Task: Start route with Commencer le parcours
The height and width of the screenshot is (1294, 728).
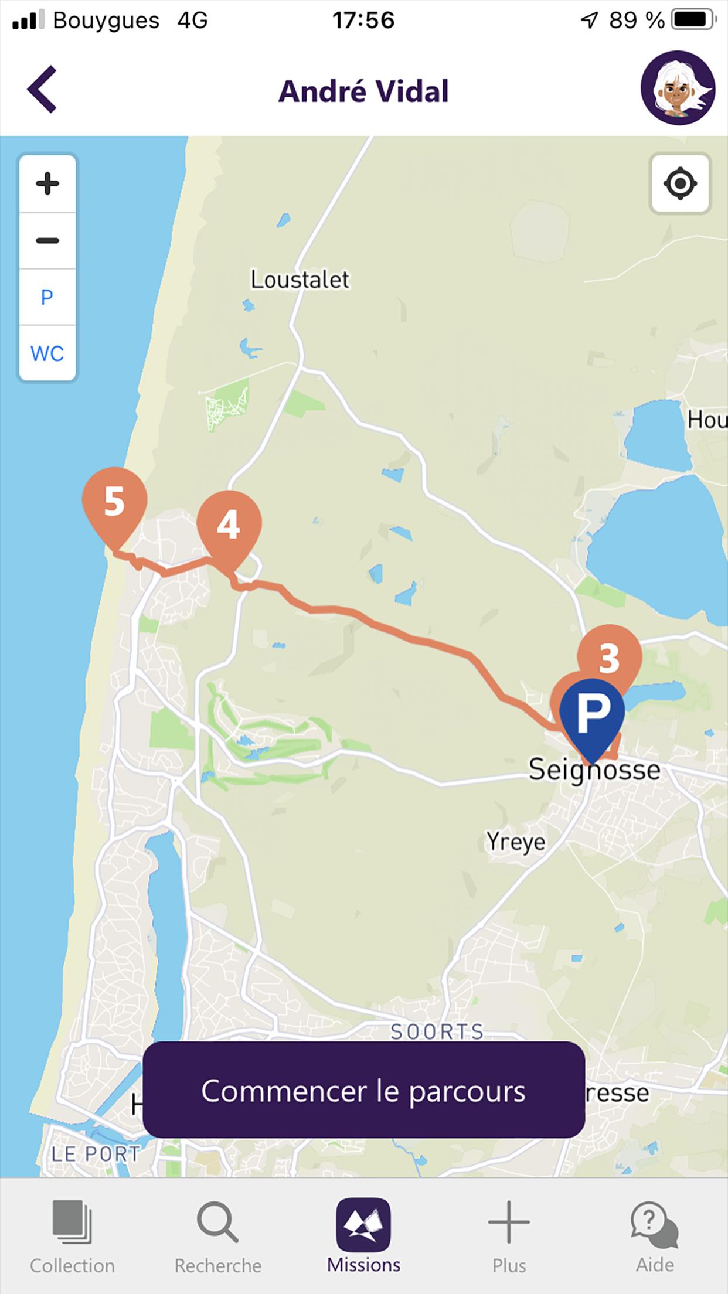Action: (x=363, y=1091)
